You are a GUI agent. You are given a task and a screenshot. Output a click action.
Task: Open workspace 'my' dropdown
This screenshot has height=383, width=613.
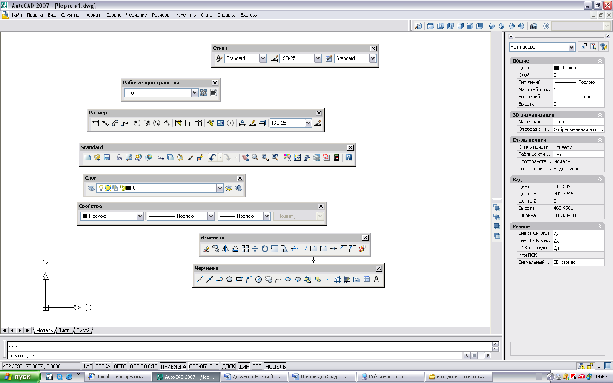point(195,93)
